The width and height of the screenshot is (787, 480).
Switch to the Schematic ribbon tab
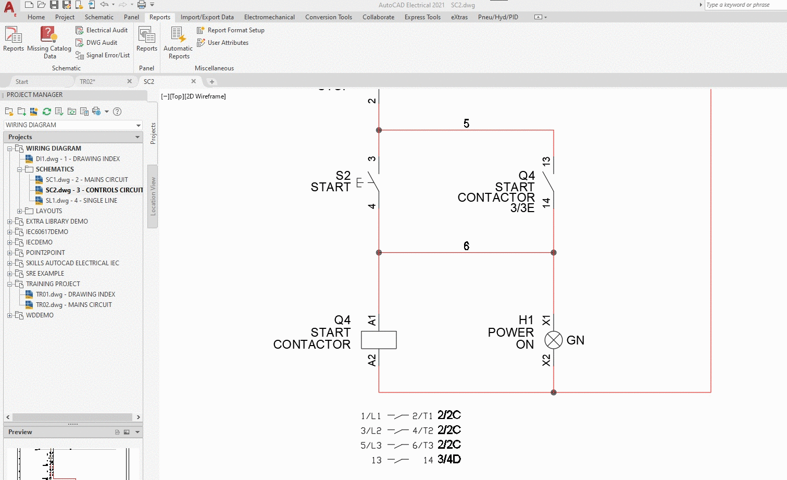click(x=99, y=17)
